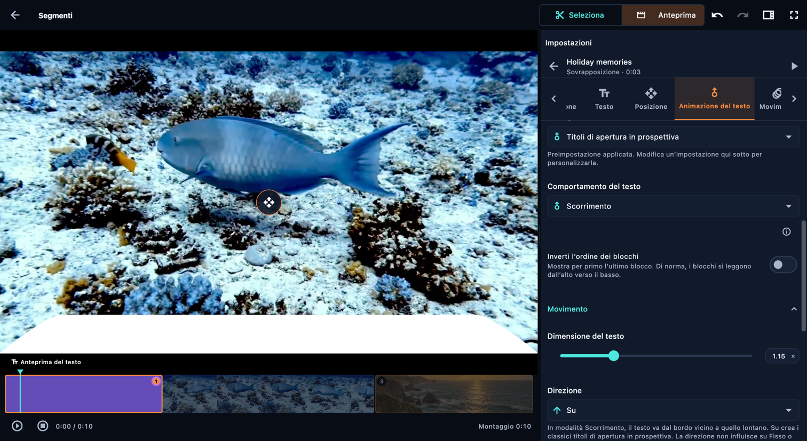Image resolution: width=807 pixels, height=441 pixels.
Task: Show previous settings tabs with left chevron
Action: coord(553,99)
